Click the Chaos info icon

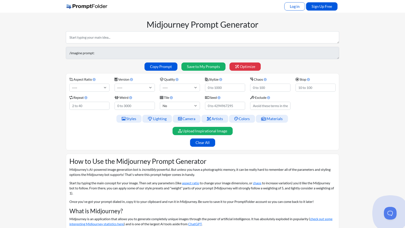point(265,80)
